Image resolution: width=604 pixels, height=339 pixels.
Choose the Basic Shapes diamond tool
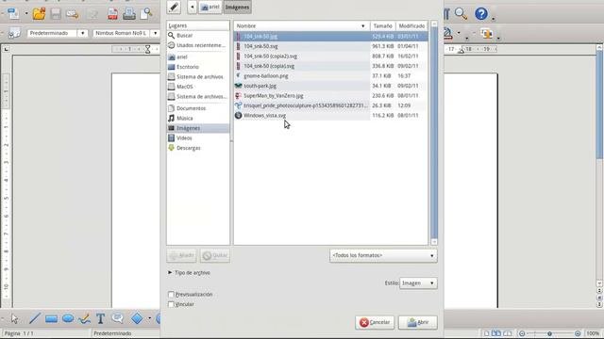(x=137, y=318)
